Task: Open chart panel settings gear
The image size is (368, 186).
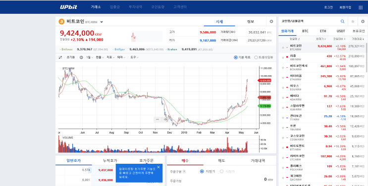Action: (x=271, y=22)
